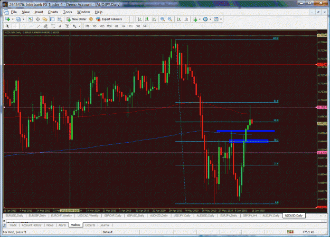Viewport: 330px width, 237px height.
Task: Switch to line chart mode
Action: pyautogui.click(x=154, y=19)
